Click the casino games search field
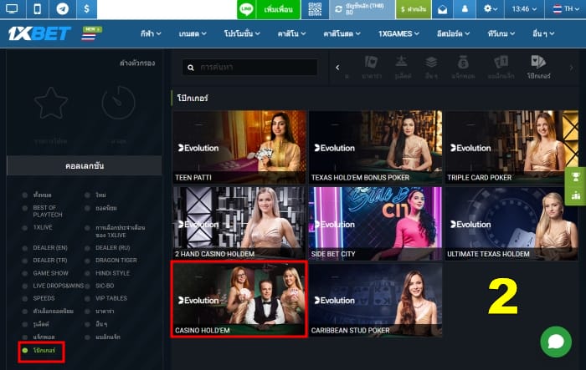 [x=250, y=68]
